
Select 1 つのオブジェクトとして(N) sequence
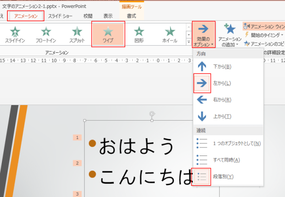228,143
